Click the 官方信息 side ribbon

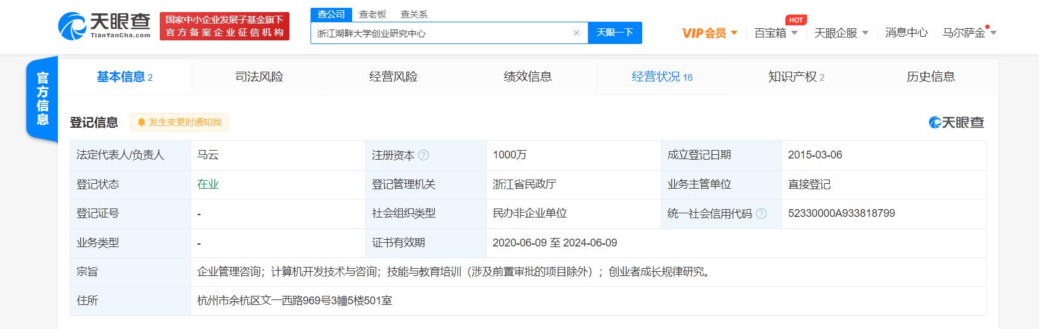[x=42, y=98]
